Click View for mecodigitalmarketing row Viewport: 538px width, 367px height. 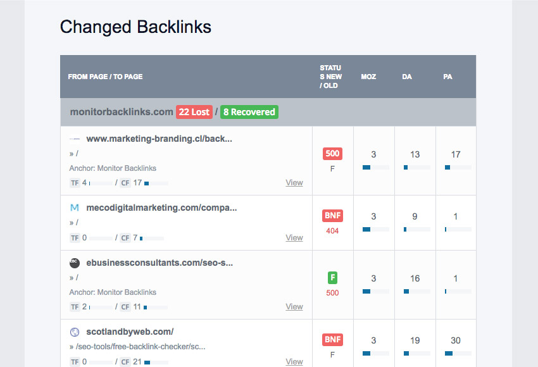tap(294, 238)
